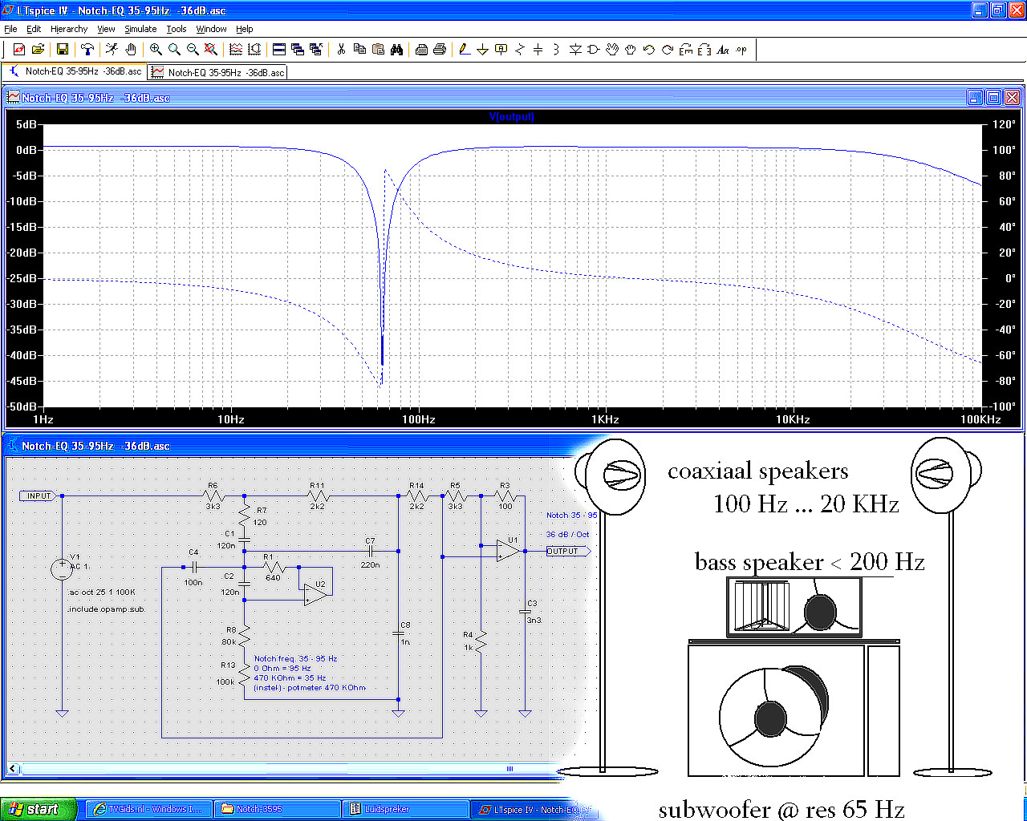The width and height of the screenshot is (1027, 821).
Task: Click the Undo arrow icon
Action: pyautogui.click(x=649, y=50)
